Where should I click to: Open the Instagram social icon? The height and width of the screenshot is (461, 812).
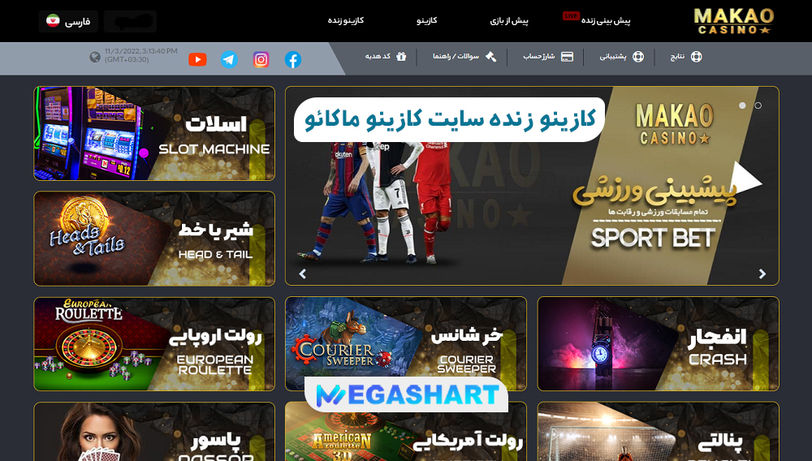(261, 59)
